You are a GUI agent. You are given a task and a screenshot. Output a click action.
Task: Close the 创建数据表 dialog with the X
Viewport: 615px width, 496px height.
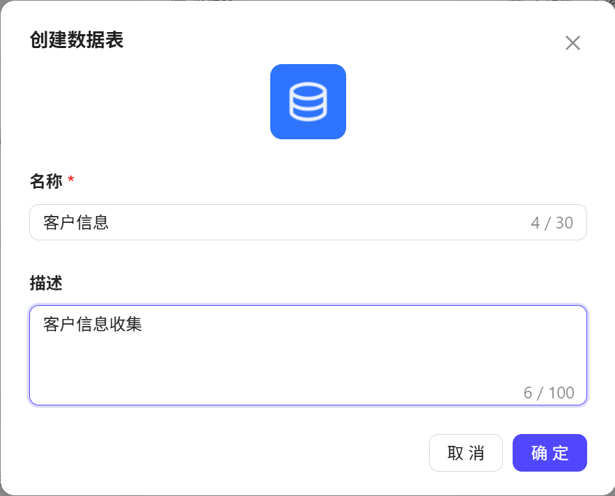coord(573,42)
